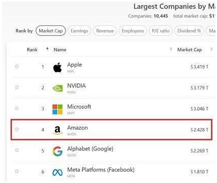Open Alphabet (Google) company page
The width and height of the screenshot is (217, 183).
tap(90, 149)
